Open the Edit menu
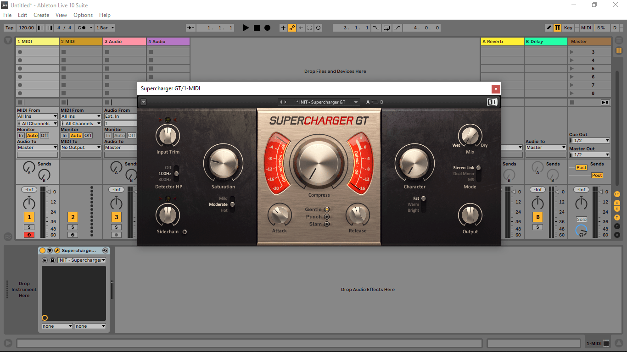 pyautogui.click(x=22, y=15)
